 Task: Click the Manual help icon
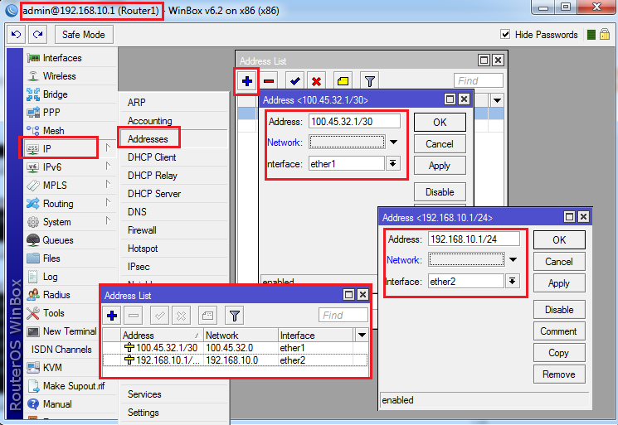(x=33, y=404)
